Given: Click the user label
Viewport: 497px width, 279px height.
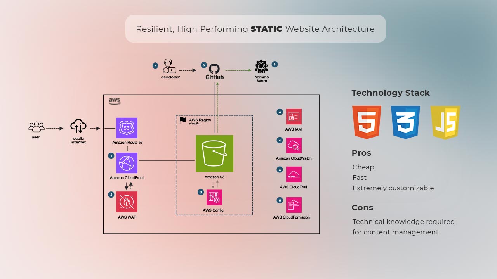Looking at the screenshot, I should coord(36,137).
